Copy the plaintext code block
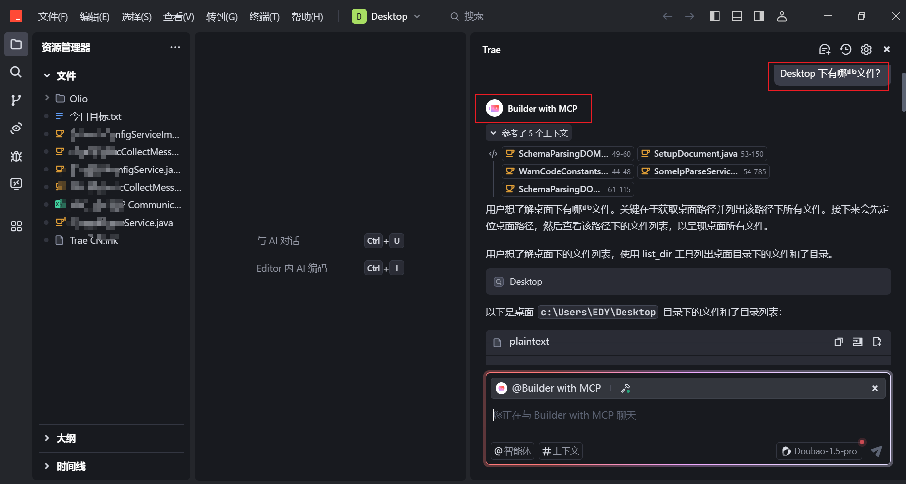The height and width of the screenshot is (484, 906). click(839, 342)
